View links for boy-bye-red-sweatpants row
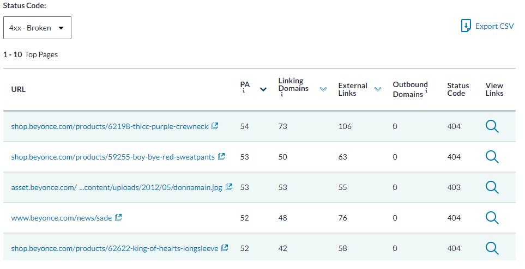 pos(492,157)
